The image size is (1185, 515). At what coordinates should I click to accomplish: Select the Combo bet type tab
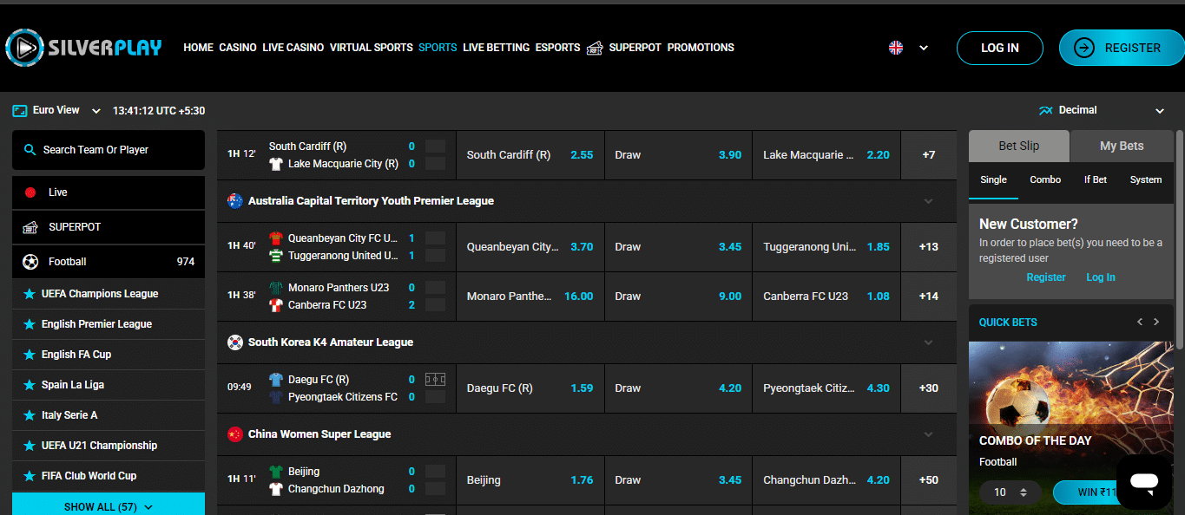point(1045,179)
